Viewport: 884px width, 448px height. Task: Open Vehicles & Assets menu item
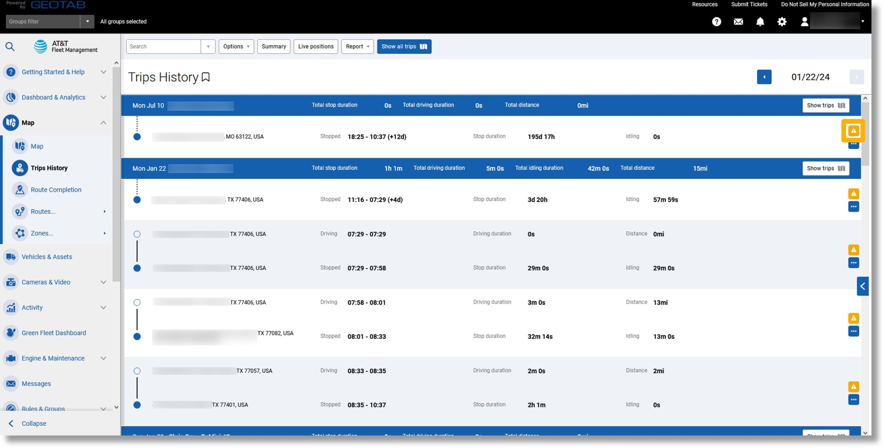click(47, 257)
